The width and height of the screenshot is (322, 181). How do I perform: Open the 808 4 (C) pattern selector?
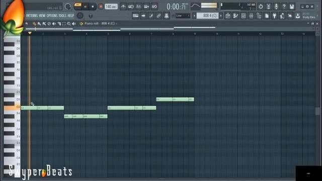pos(207,16)
